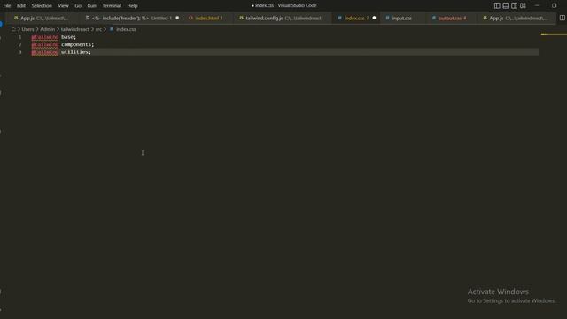Expand the Users breadcrumb segment
This screenshot has height=319, width=567.
point(27,29)
